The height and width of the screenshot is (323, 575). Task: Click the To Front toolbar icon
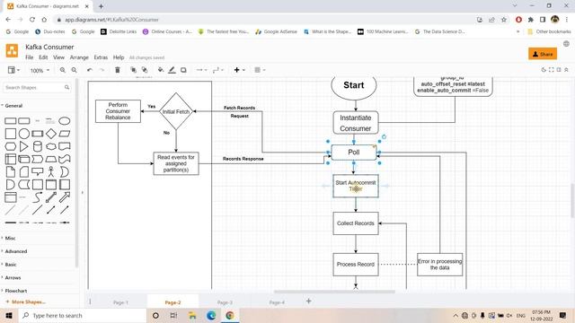134,70
